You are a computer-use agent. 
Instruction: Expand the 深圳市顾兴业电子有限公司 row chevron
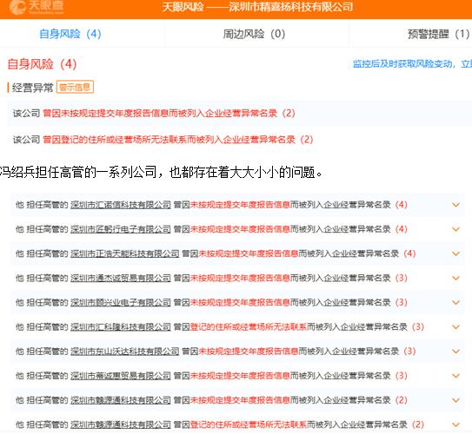tap(455, 303)
